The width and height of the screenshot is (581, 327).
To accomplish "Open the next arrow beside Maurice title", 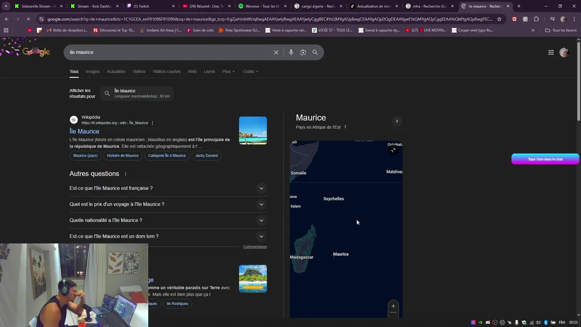I will pyautogui.click(x=397, y=121).
